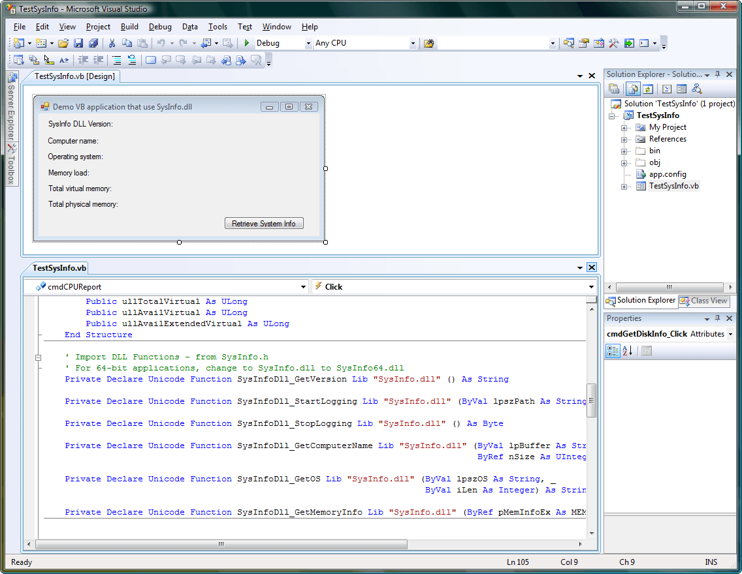
Task: Expand the bin folder node
Action: 624,151
